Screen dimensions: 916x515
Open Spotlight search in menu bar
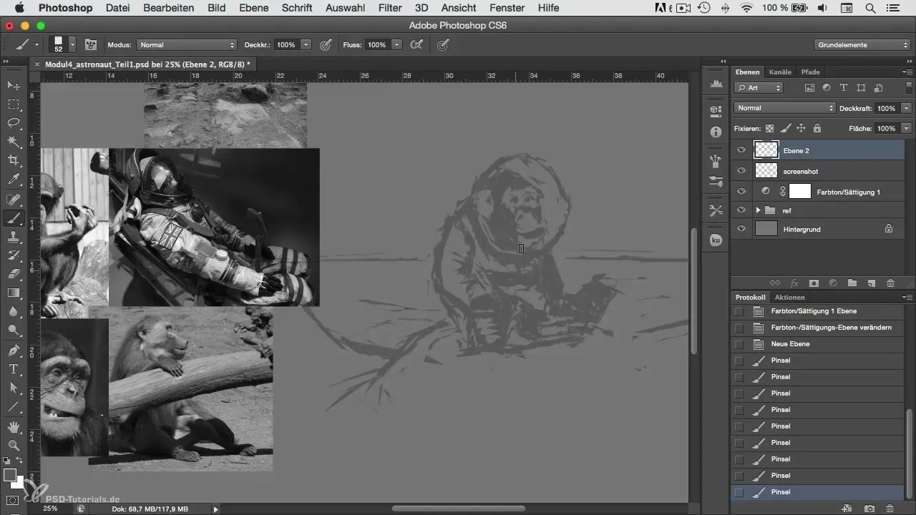(x=870, y=8)
